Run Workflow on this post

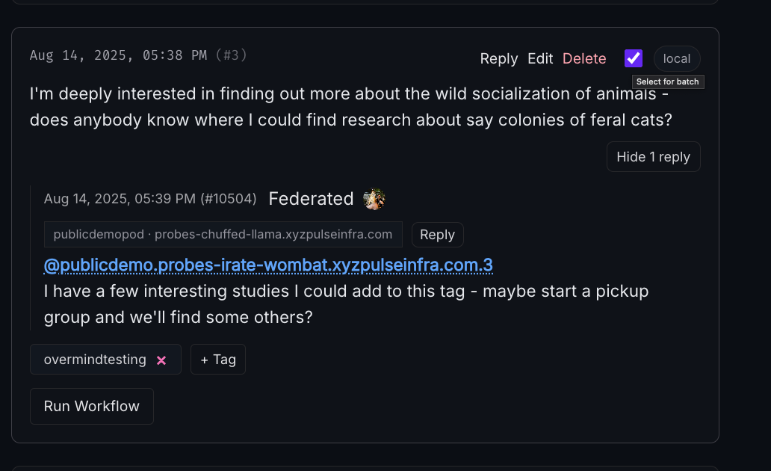[92, 406]
